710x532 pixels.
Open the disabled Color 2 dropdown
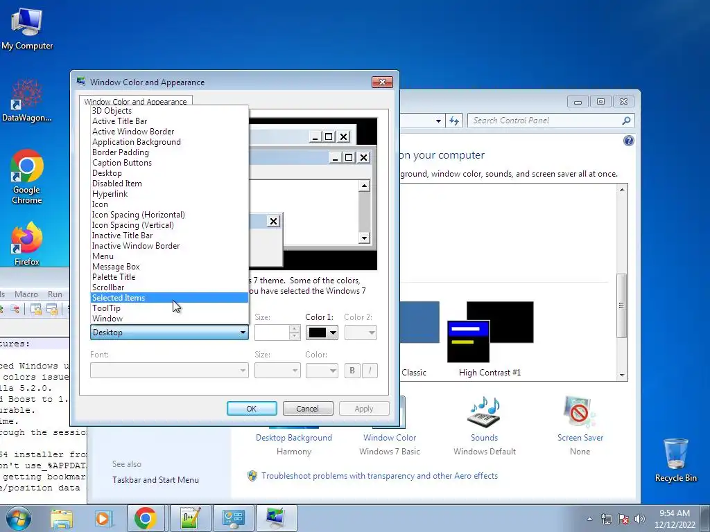[361, 332]
